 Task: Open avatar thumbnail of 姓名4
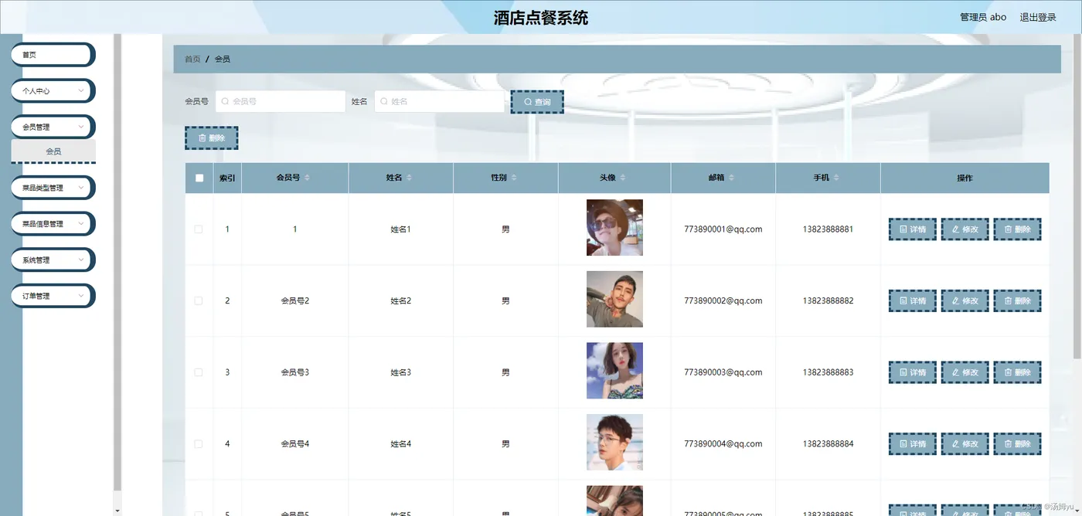(x=614, y=442)
